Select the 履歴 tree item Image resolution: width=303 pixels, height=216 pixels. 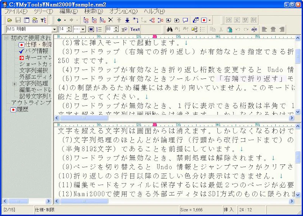(23, 109)
